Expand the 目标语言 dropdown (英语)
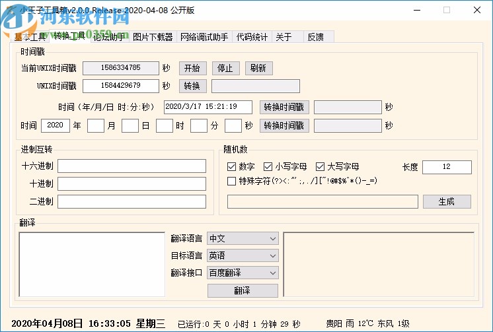The height and width of the screenshot is (332, 493). (x=243, y=255)
